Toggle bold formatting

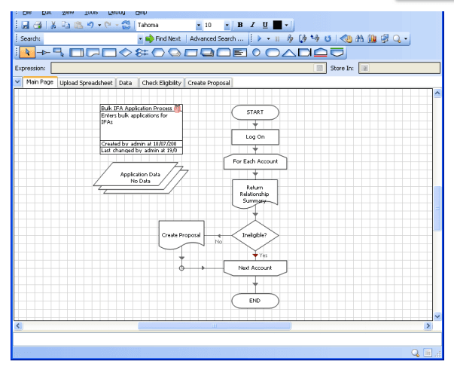click(x=239, y=25)
